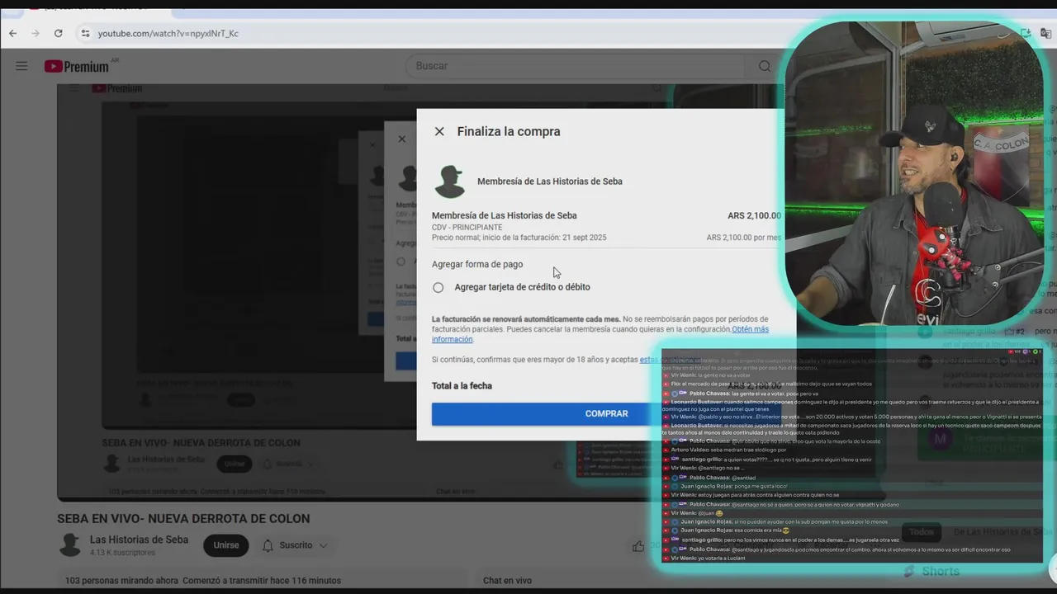Open the YouTube guide hamburger menu
This screenshot has width=1057, height=594.
coord(21,66)
